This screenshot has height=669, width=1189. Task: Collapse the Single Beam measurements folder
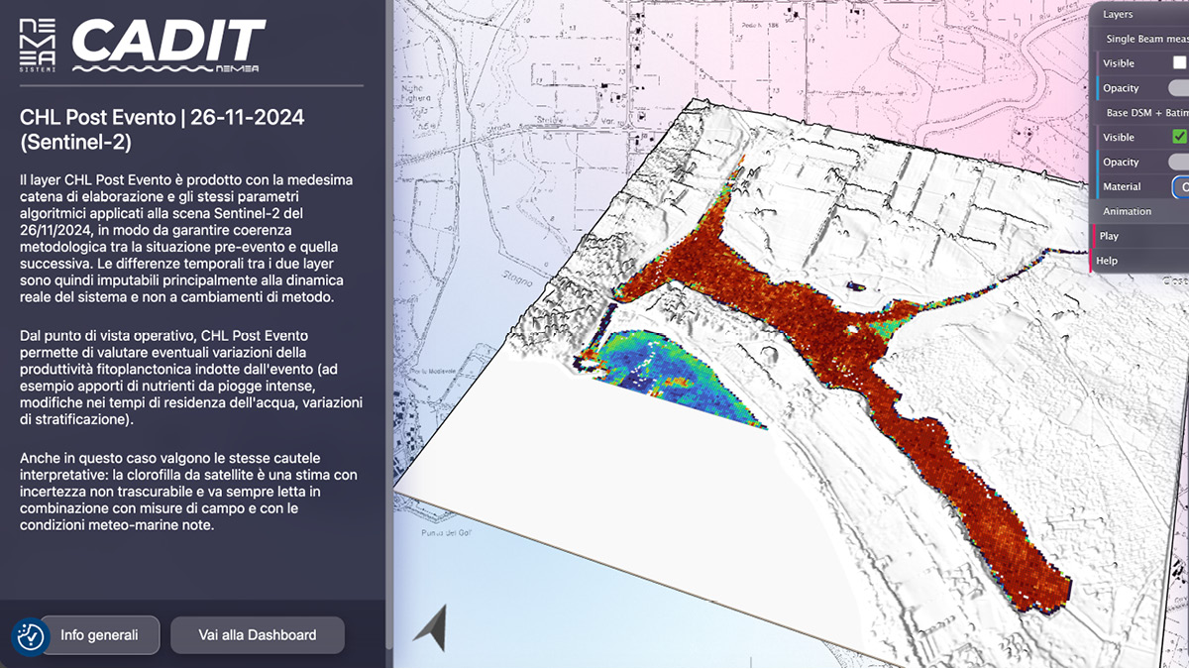[1145, 39]
